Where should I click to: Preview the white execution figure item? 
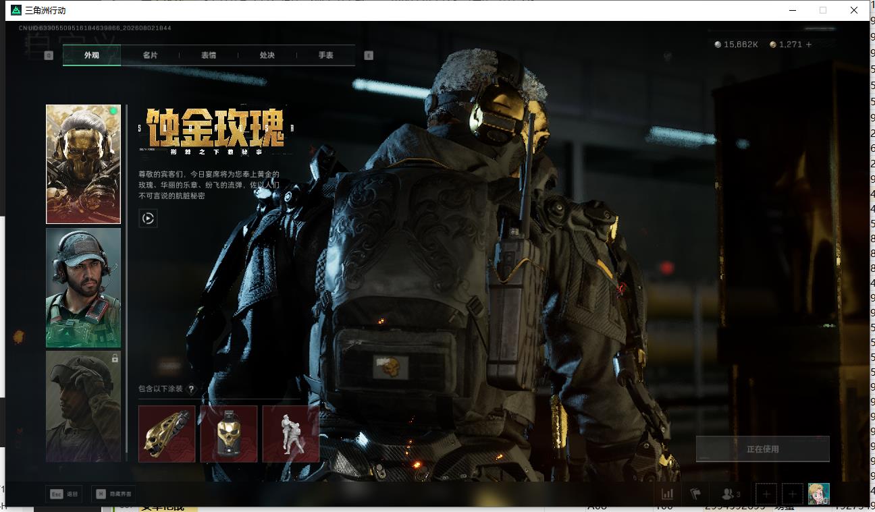point(291,434)
